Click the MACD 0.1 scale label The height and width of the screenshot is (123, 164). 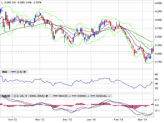click(157, 100)
